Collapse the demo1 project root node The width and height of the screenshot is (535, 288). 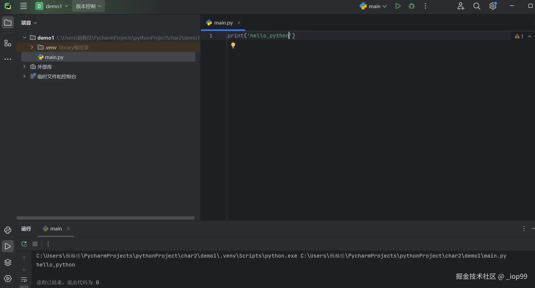(x=25, y=37)
